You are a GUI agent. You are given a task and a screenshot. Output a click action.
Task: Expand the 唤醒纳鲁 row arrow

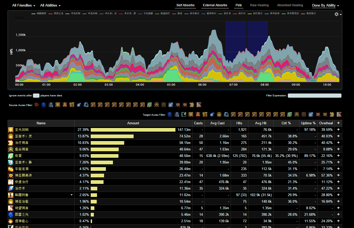[x=71, y=195]
